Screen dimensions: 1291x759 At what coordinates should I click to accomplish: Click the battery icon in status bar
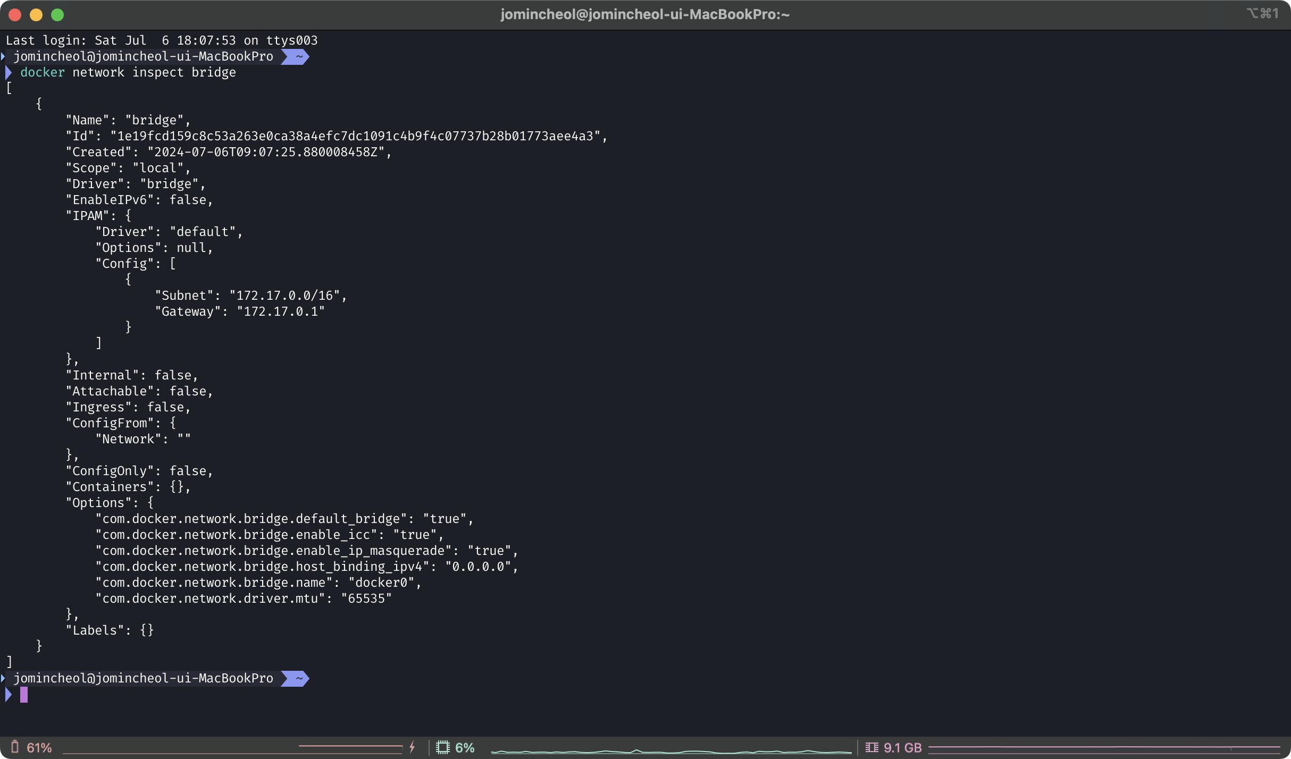point(15,747)
